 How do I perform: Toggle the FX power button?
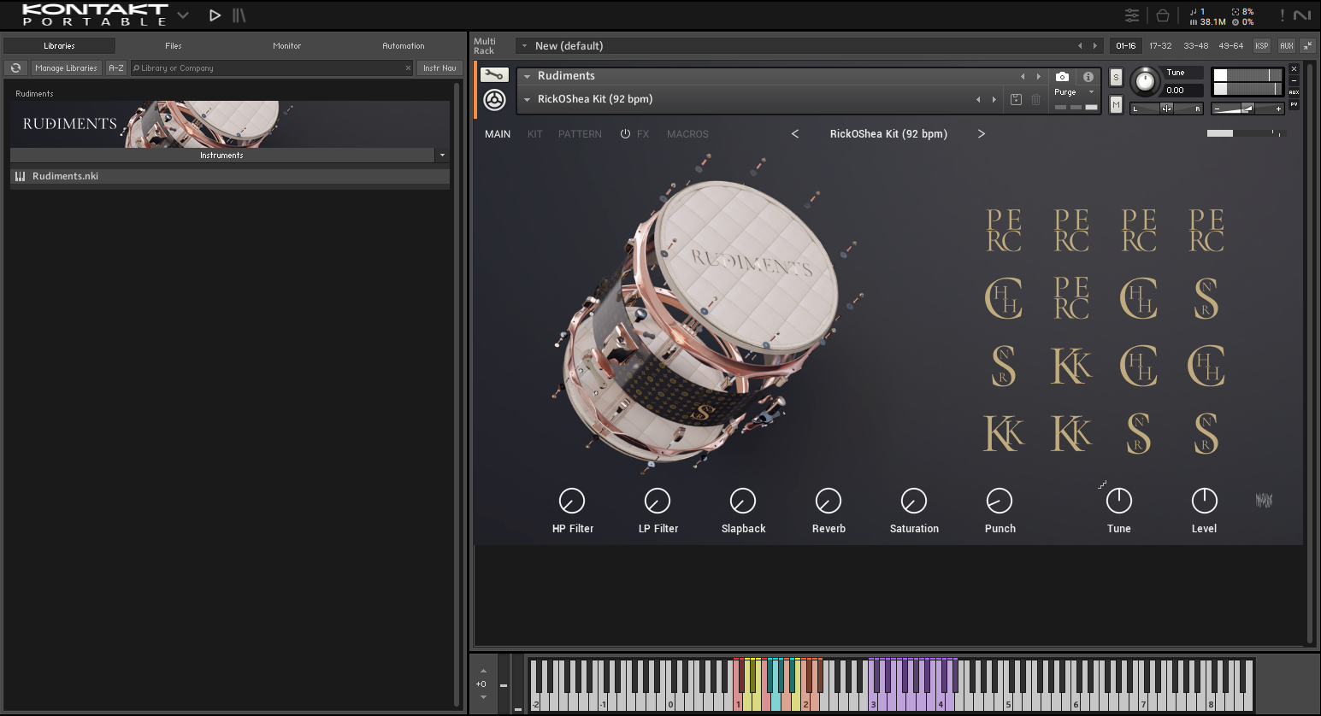pos(625,134)
